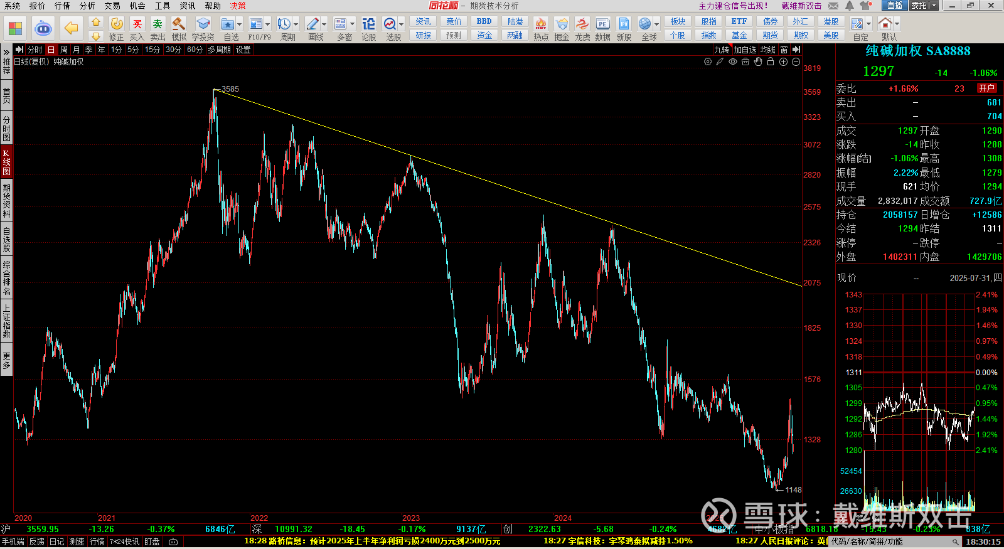Open the 模拟 simulated trading gavel icon
Viewport: 1004px width, 549px height.
179,29
